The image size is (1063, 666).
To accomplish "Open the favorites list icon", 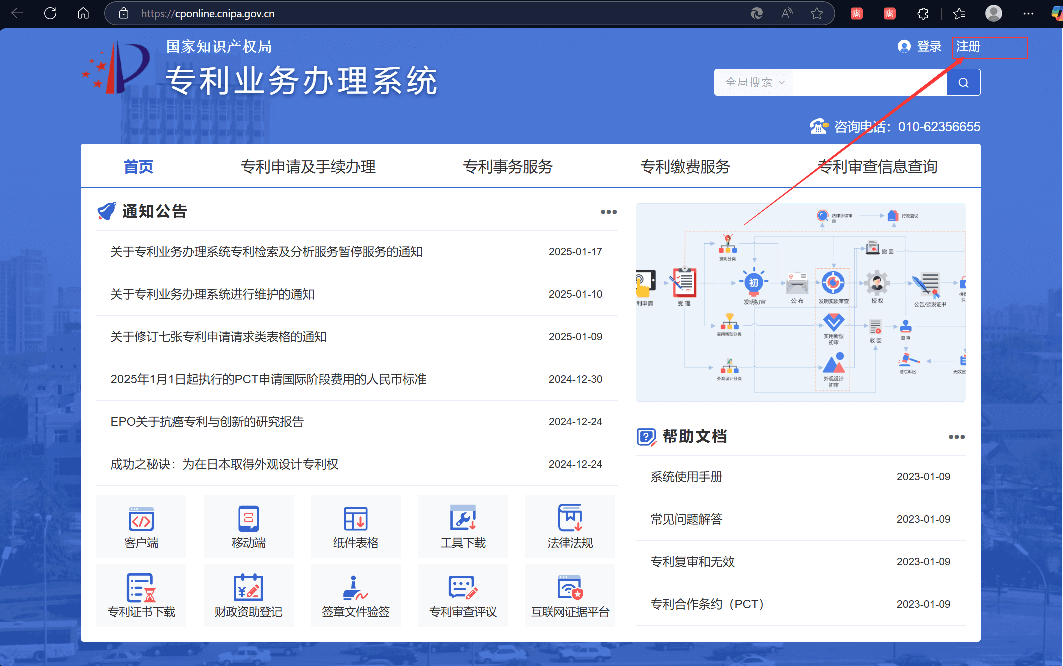I will [x=959, y=13].
